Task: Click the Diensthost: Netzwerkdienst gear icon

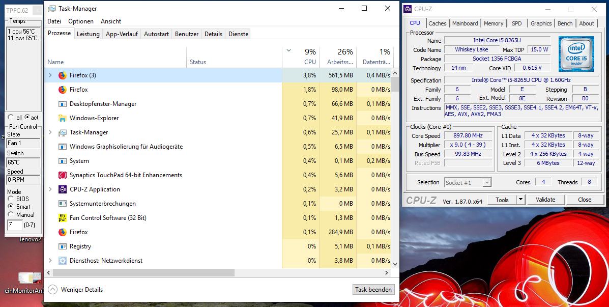Action: click(63, 261)
